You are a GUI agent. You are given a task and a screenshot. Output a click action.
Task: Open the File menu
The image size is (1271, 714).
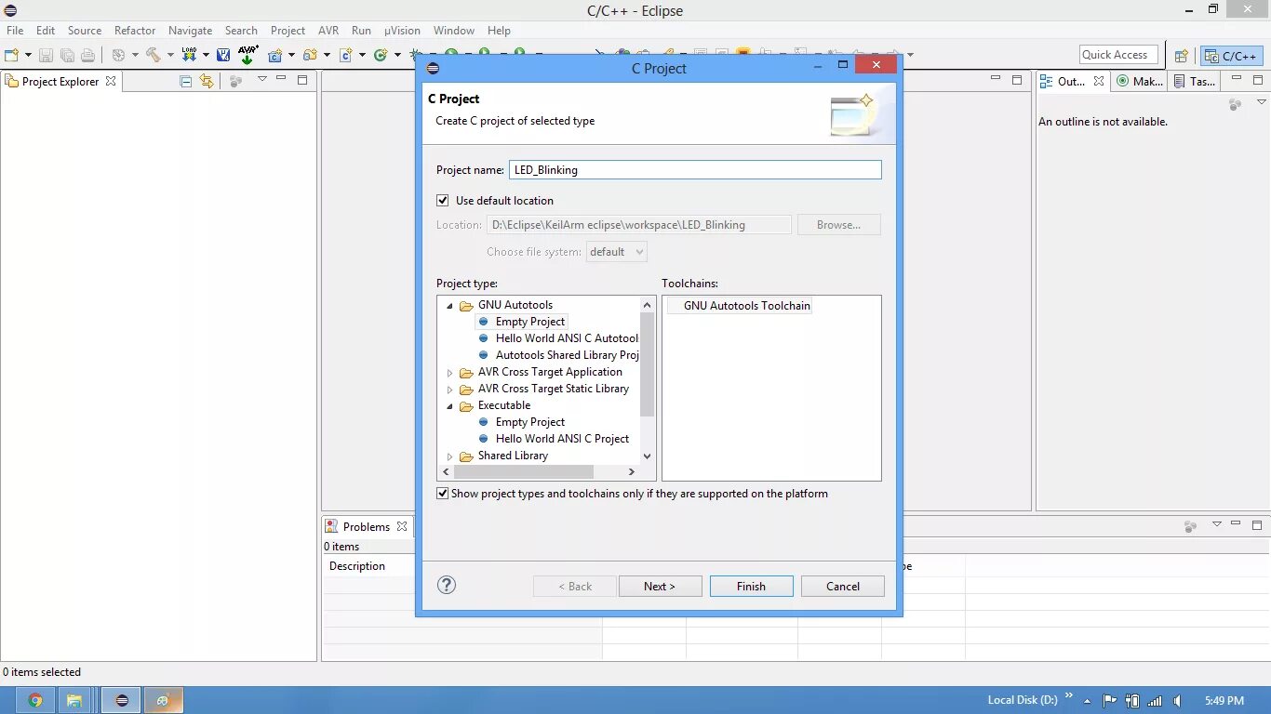click(x=15, y=31)
